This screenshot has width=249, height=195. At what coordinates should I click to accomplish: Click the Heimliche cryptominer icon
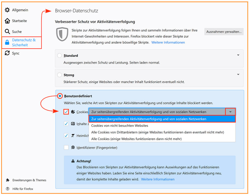(x=73, y=136)
